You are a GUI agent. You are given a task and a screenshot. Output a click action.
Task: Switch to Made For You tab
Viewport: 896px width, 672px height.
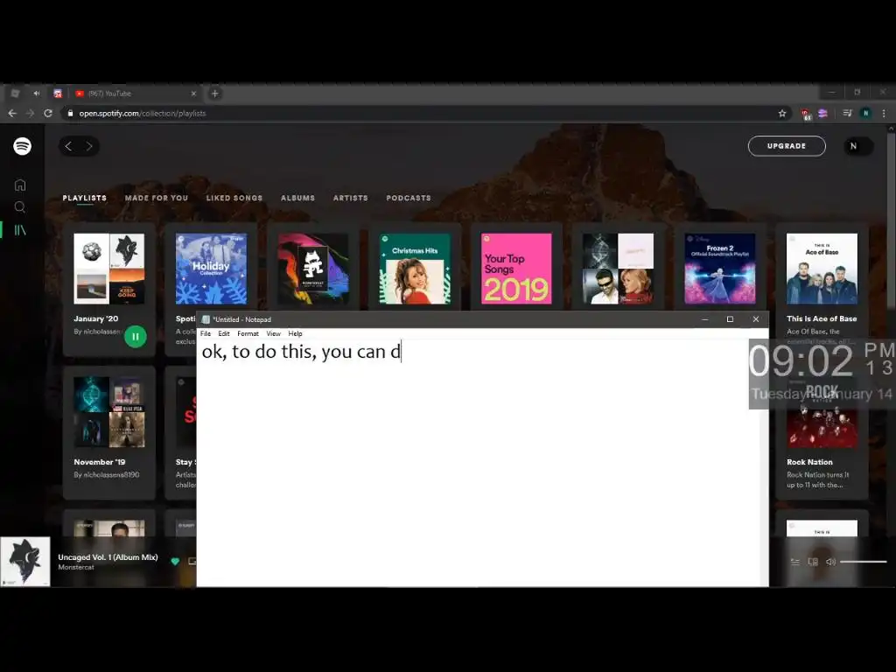(x=157, y=198)
